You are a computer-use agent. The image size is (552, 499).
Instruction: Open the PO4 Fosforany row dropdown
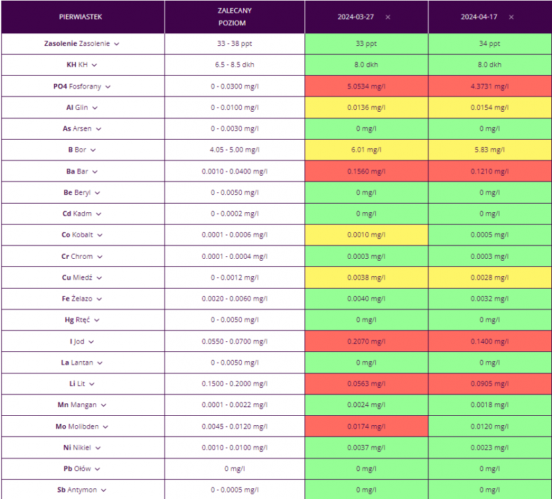tap(108, 86)
